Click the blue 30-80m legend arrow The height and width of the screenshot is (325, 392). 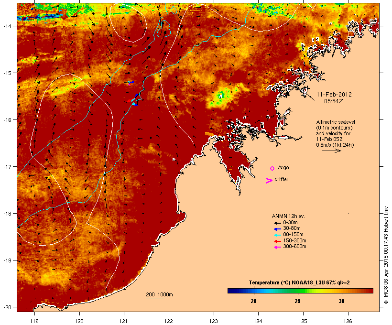coord(277,229)
